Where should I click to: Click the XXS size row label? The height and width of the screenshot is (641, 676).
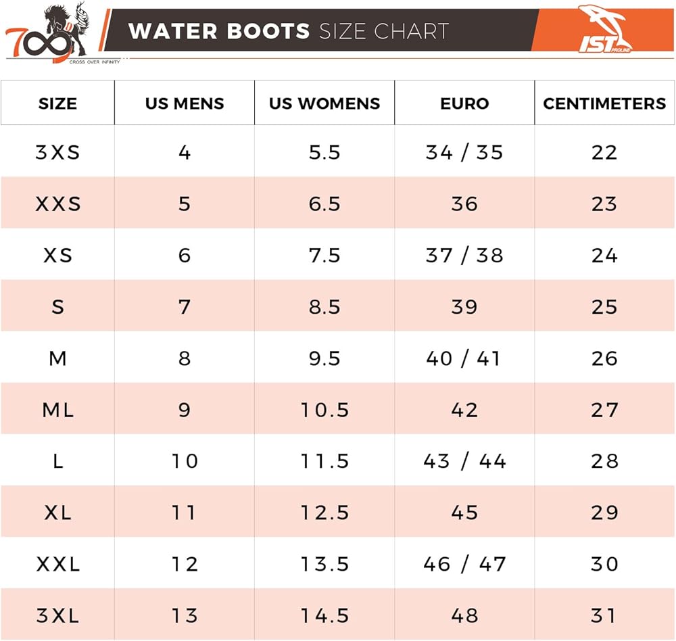[57, 204]
